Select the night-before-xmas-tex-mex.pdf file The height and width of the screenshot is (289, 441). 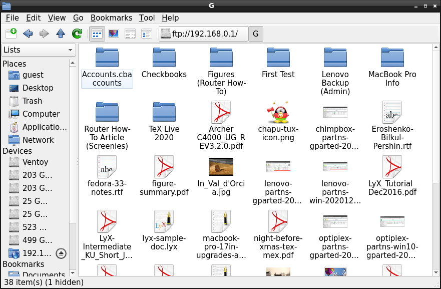278,235
